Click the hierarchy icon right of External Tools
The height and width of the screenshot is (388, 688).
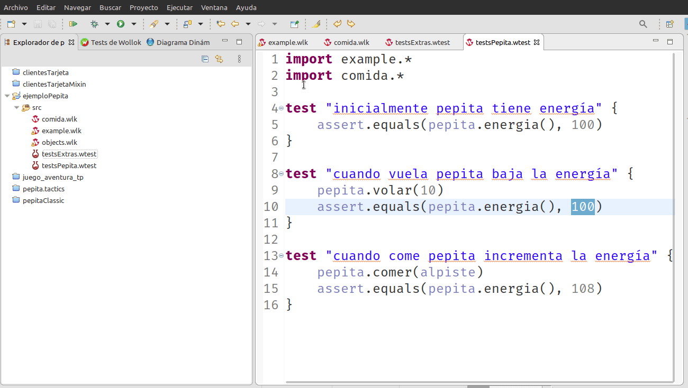(x=187, y=24)
